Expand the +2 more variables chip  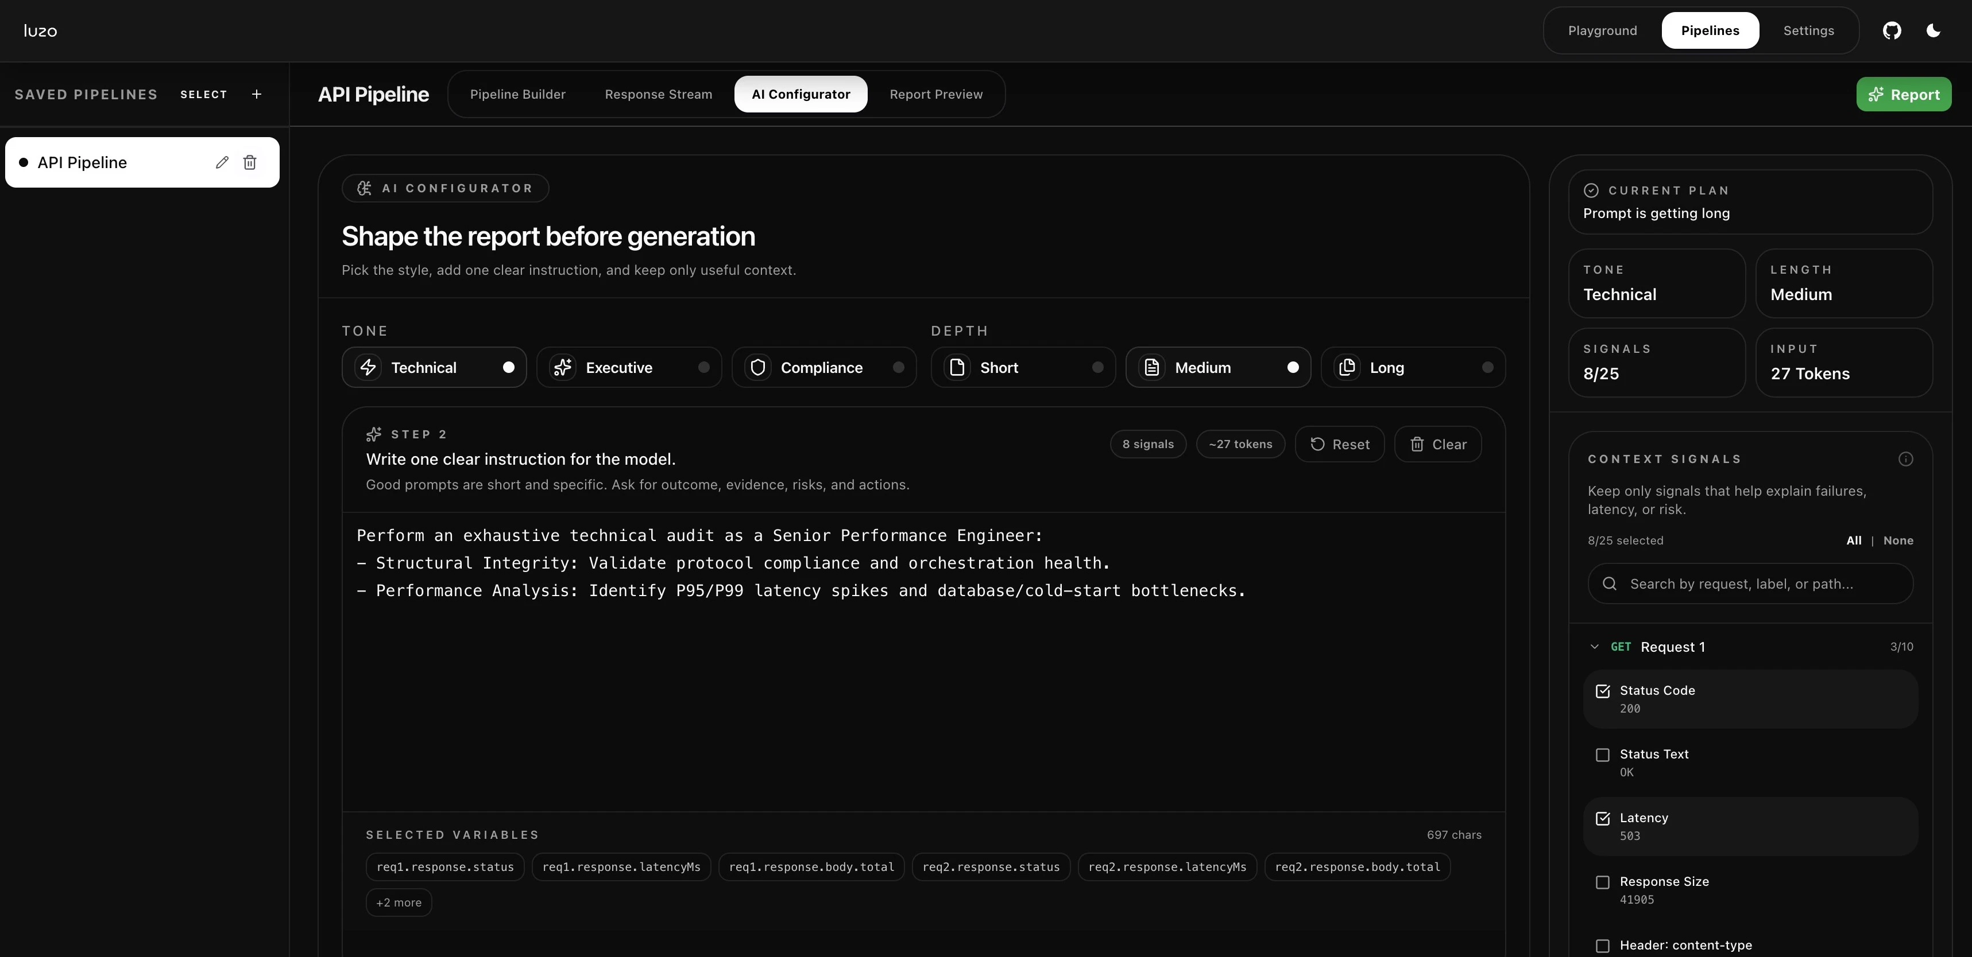[398, 902]
